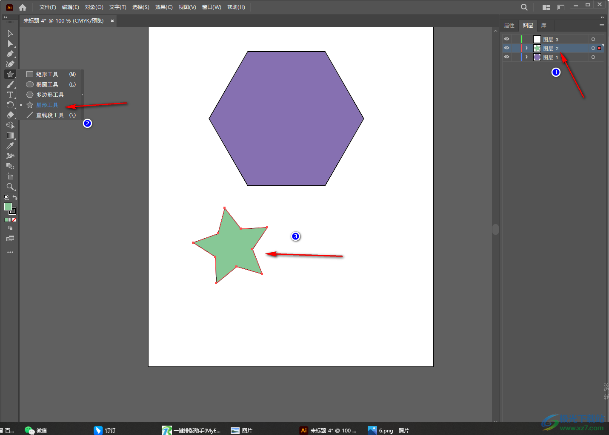Select the Gradient tool

coord(10,135)
